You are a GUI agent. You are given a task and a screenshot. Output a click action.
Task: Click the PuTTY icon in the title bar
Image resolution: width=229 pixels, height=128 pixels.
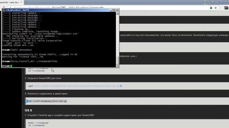4,10
